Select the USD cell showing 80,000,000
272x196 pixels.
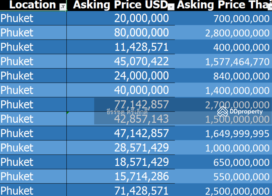[x=141, y=33]
